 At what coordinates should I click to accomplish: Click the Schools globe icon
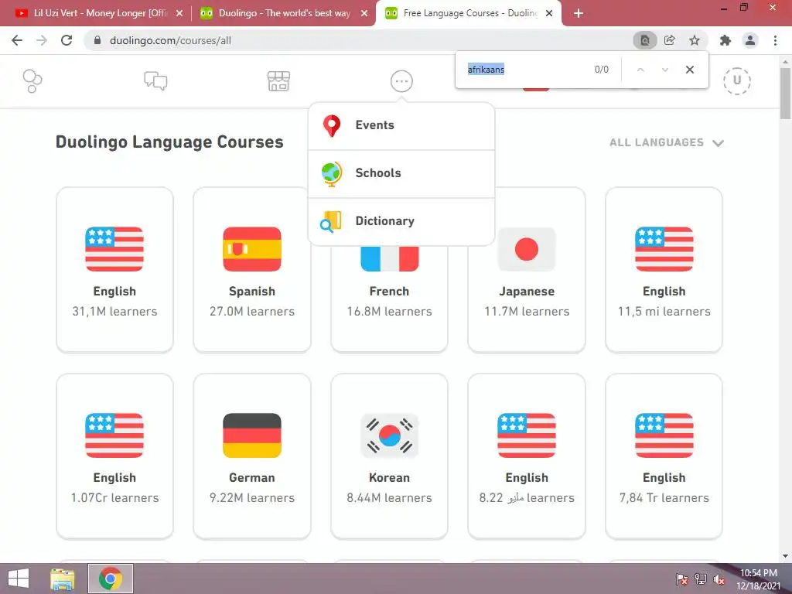pos(332,174)
